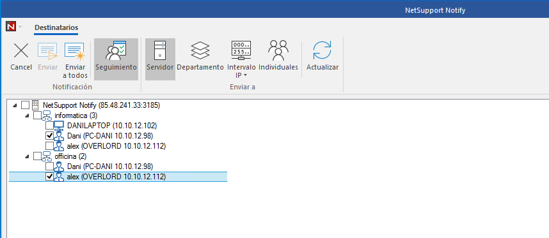This screenshot has width=549, height=238.
Task: Select 'alex (OVERLORD 10.10.12.112)' text under informatica
Action: (116, 146)
